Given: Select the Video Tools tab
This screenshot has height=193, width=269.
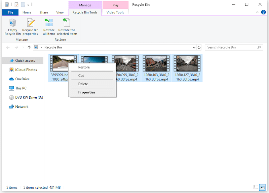Looking at the screenshot, I should (115, 12).
